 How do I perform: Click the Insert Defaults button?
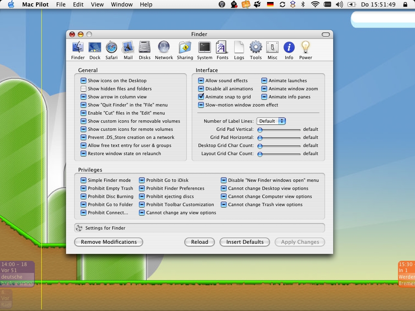click(x=245, y=242)
